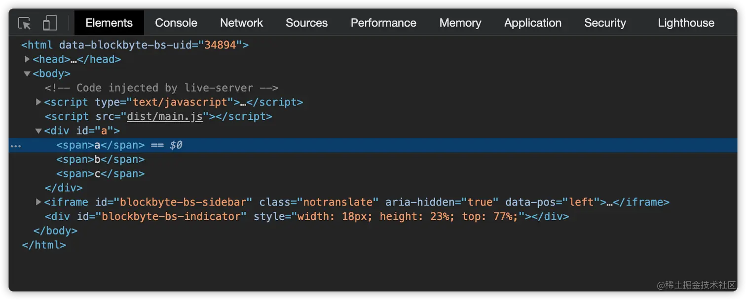
Task: Expand the blockbyte-bs-sidebar iframe node
Action: click(x=38, y=202)
